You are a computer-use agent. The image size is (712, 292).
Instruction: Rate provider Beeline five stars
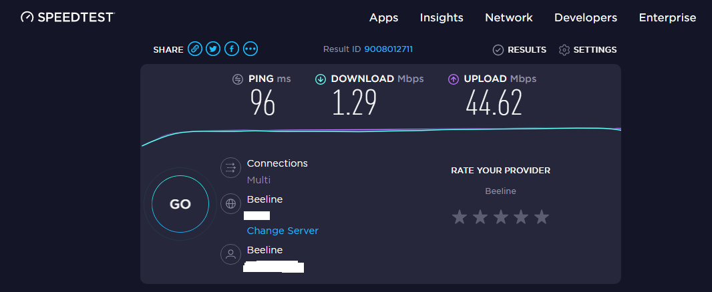pyautogui.click(x=542, y=217)
